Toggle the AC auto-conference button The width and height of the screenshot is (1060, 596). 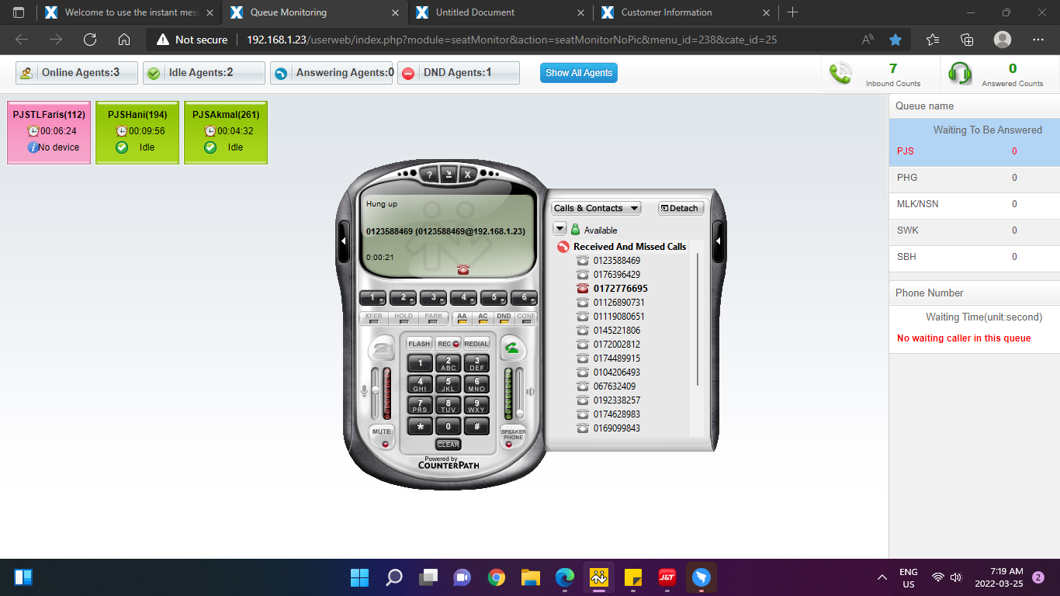483,318
